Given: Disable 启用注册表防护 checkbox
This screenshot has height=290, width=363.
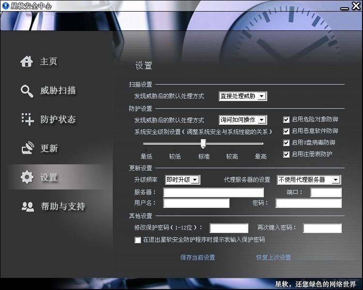Looking at the screenshot, I should click(287, 154).
